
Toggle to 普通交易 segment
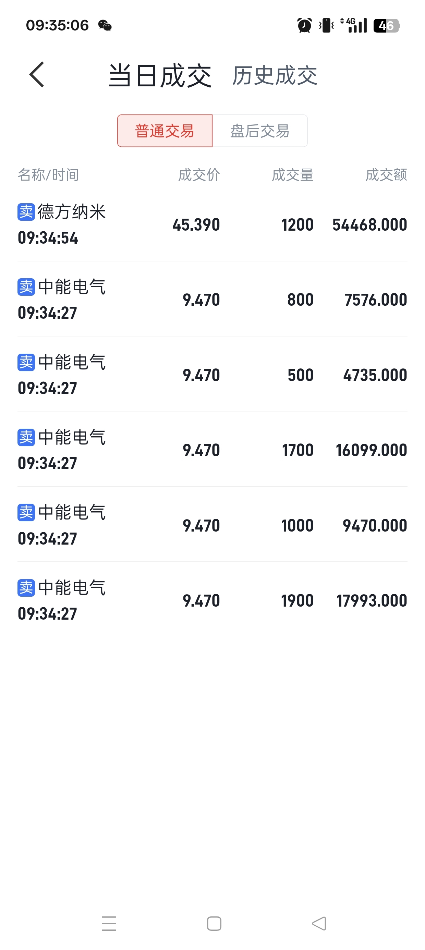(x=165, y=131)
